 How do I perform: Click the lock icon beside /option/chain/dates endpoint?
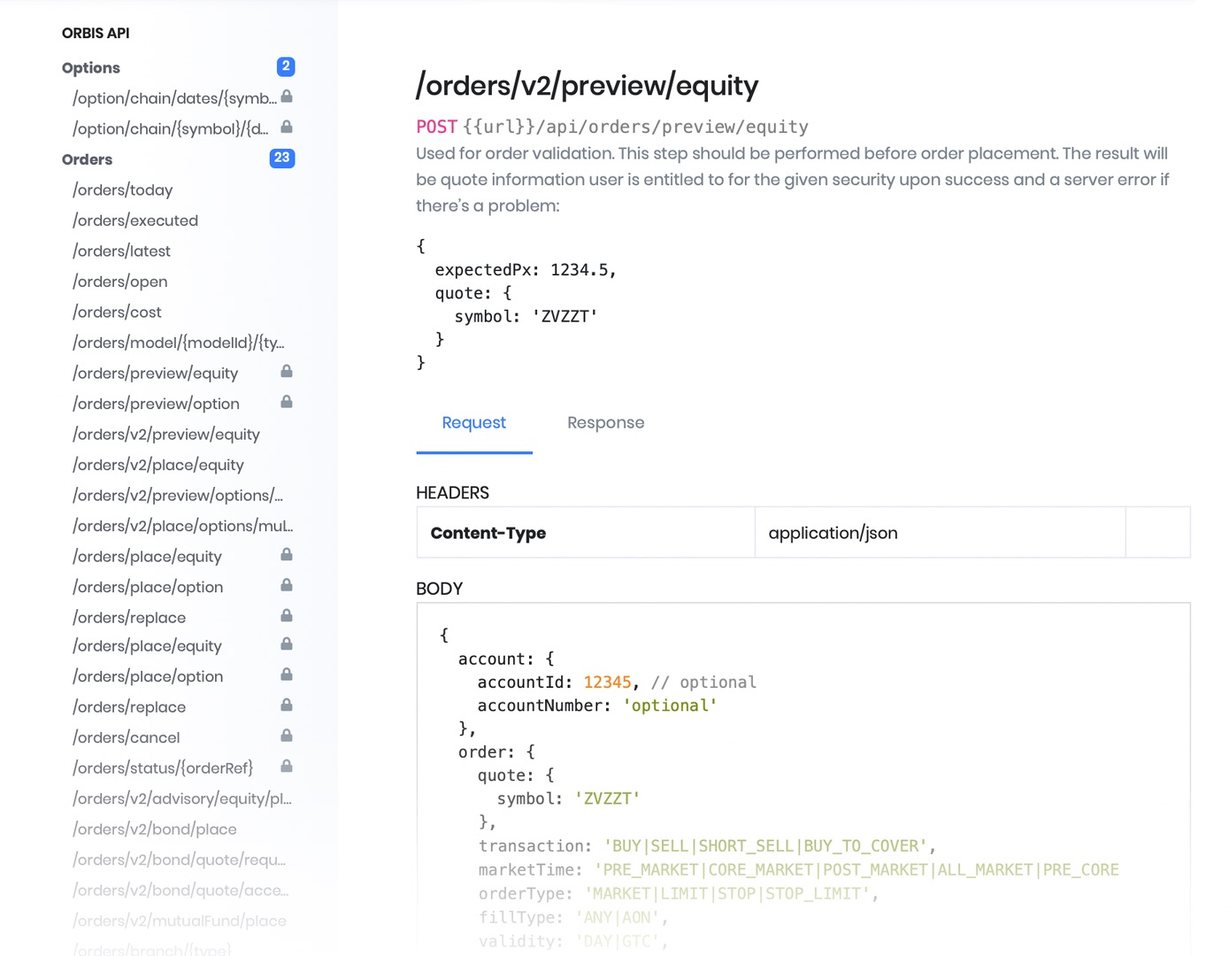(x=287, y=96)
